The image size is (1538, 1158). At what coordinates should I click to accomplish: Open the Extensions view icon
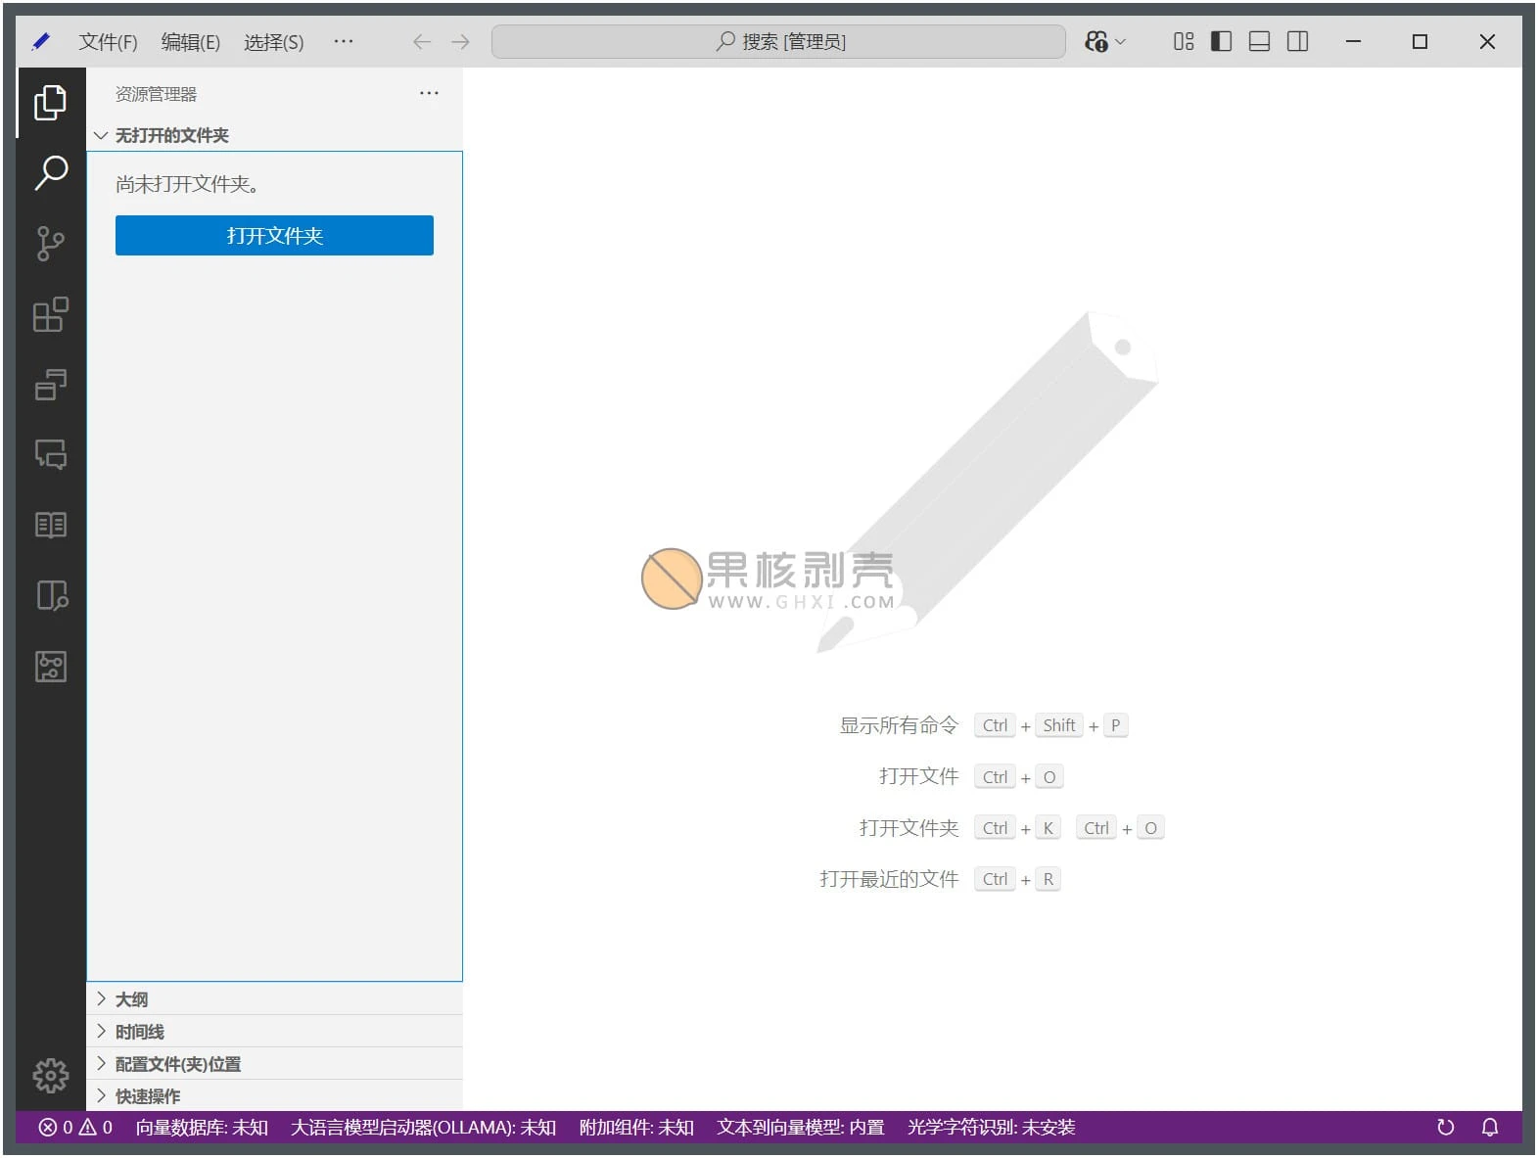click(x=51, y=314)
